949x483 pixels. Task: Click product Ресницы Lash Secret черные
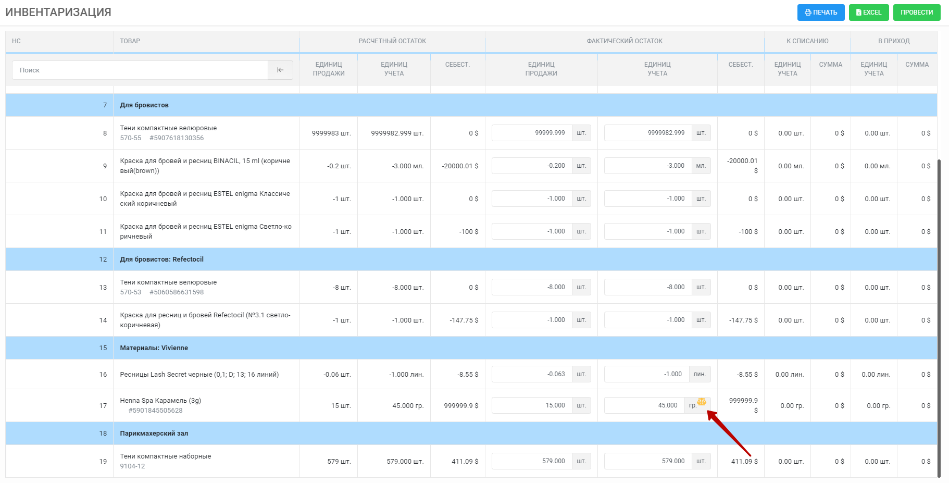[x=199, y=375]
